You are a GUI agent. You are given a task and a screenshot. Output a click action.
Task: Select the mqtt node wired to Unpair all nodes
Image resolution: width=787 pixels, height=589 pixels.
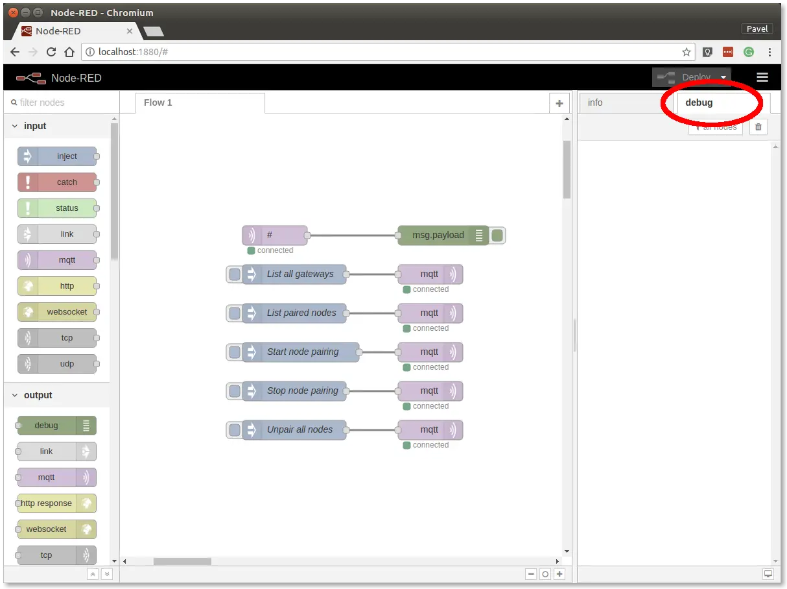[430, 430]
